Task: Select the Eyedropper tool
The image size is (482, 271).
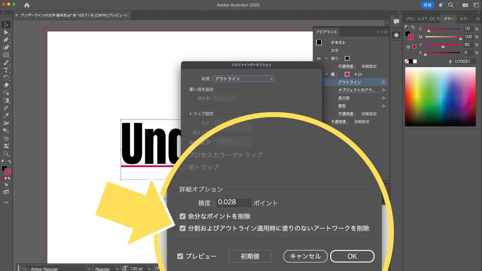Action: pyautogui.click(x=6, y=116)
